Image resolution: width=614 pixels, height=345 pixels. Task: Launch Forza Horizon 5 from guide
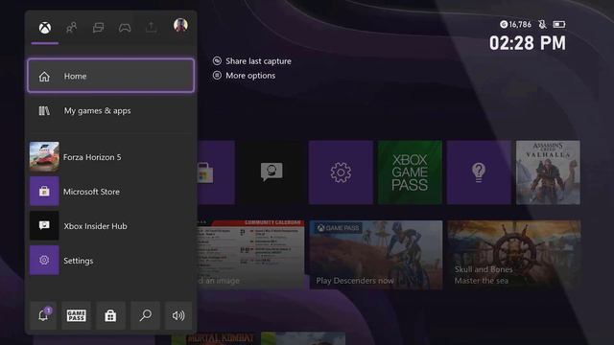tap(111, 157)
